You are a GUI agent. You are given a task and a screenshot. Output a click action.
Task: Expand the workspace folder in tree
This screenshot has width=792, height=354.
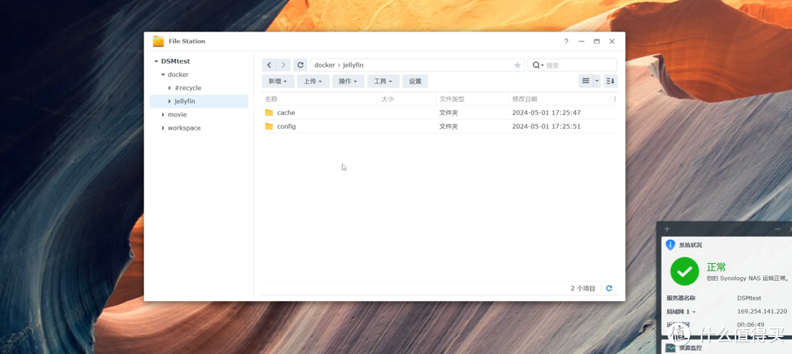[x=163, y=128]
